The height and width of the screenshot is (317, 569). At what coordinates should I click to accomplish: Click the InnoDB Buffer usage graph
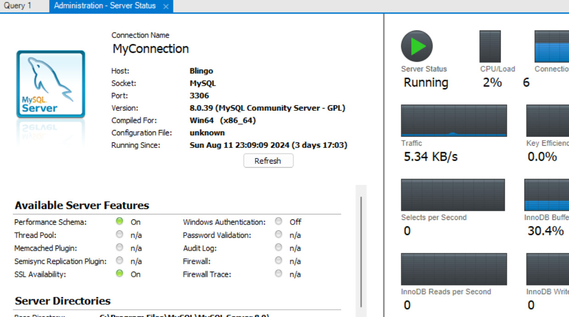click(x=547, y=195)
